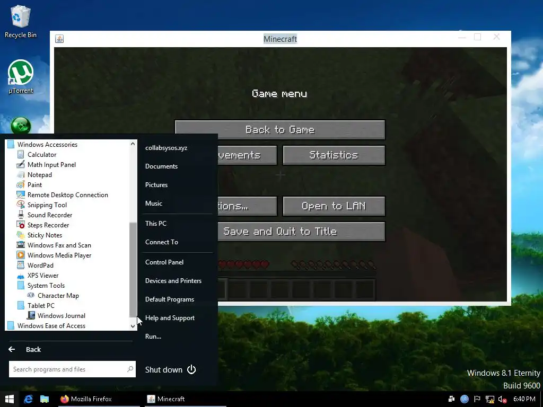Select the µTorrent desktop shortcut
This screenshot has width=543, height=407.
pos(21,77)
